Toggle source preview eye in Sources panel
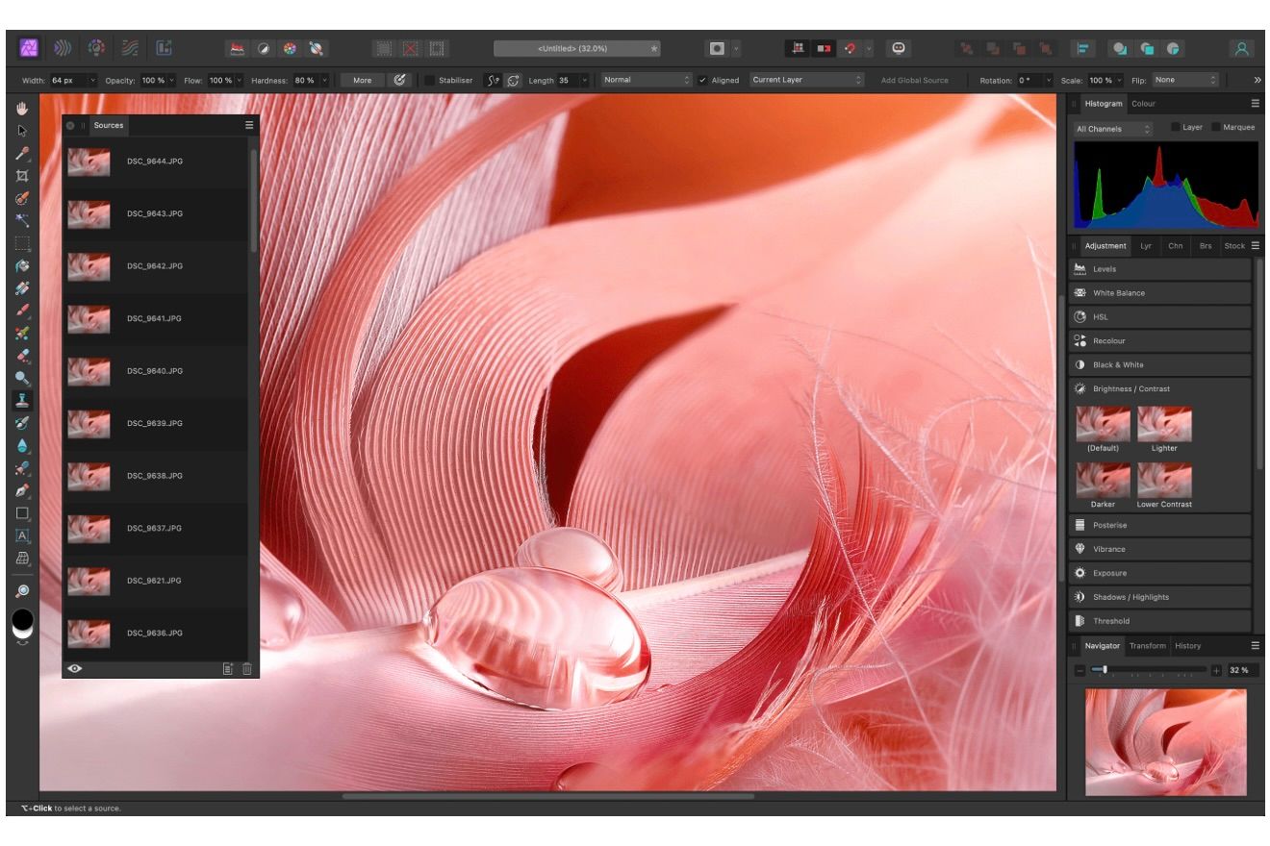Image resolution: width=1270 pixels, height=846 pixels. tap(75, 669)
